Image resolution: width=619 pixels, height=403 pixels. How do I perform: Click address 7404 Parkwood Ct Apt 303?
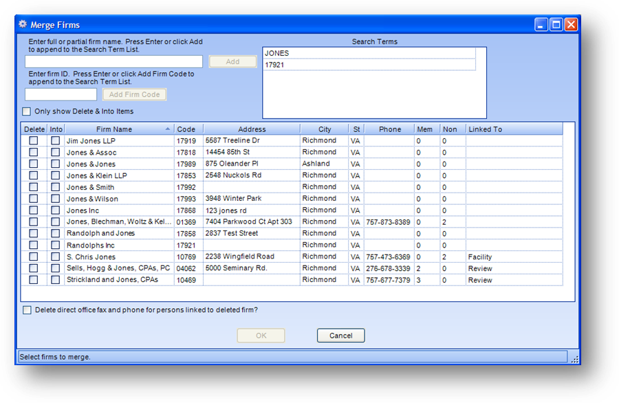click(x=249, y=222)
